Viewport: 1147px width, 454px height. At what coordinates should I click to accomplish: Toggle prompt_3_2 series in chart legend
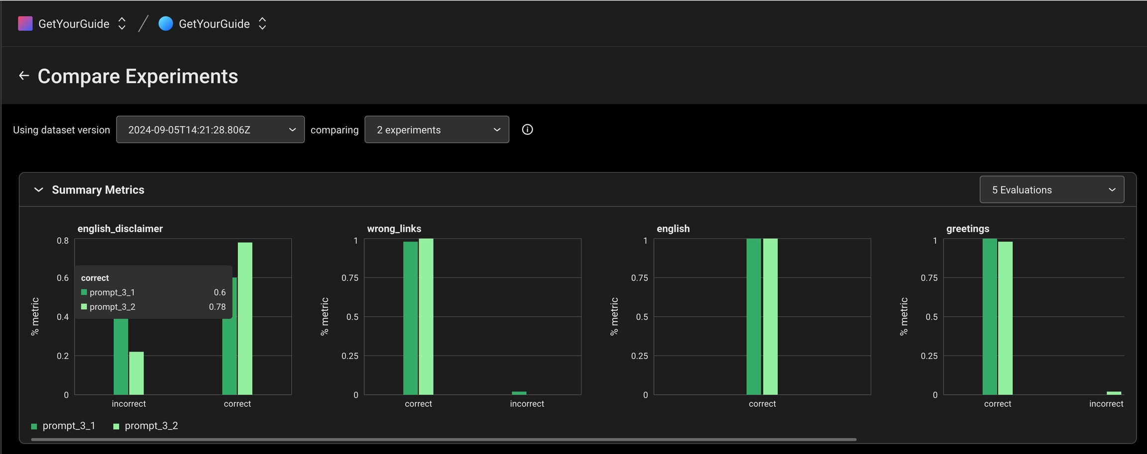pyautogui.click(x=145, y=426)
